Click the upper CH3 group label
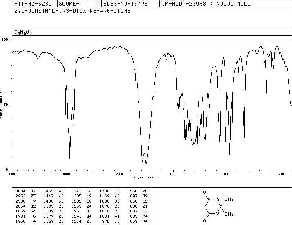The image size is (292, 225). pyautogui.click(x=229, y=199)
